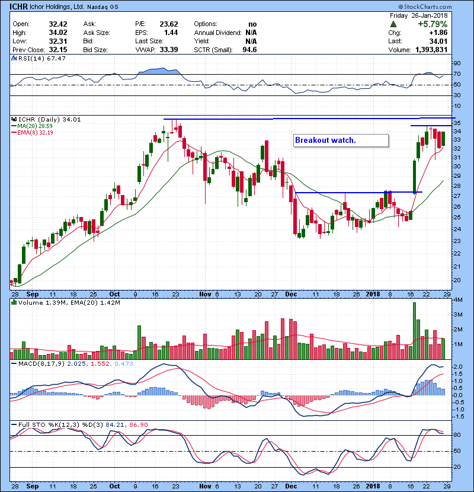Click the Last price 34.01 value
This screenshot has width=474, height=492.
click(x=438, y=41)
